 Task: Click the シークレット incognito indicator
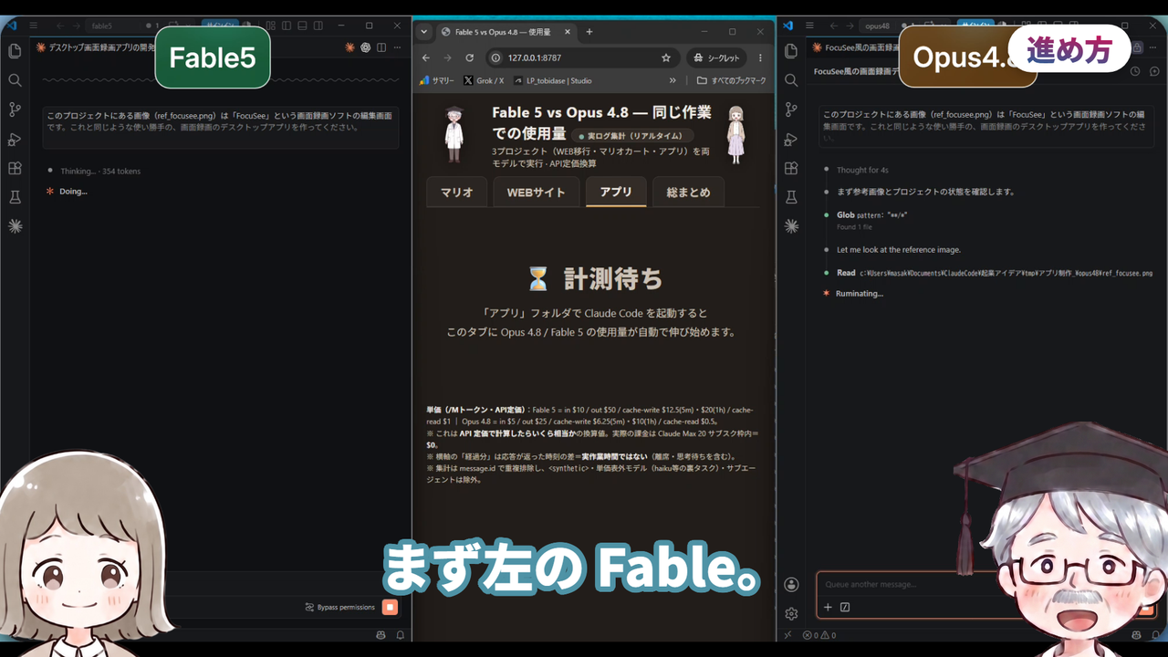(716, 57)
